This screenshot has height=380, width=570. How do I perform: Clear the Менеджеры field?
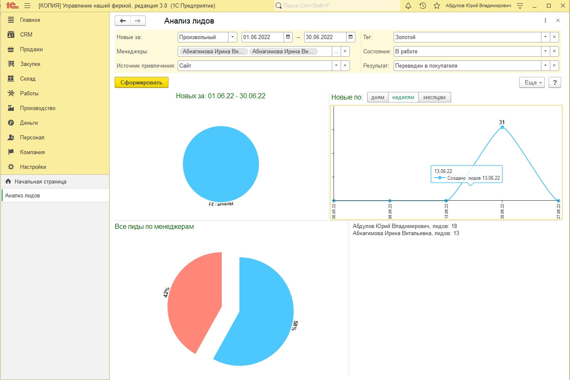pos(345,51)
